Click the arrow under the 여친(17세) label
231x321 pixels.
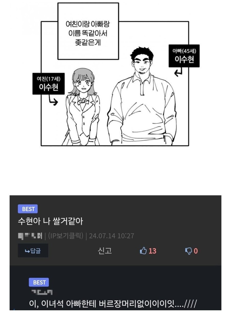pos(52,101)
